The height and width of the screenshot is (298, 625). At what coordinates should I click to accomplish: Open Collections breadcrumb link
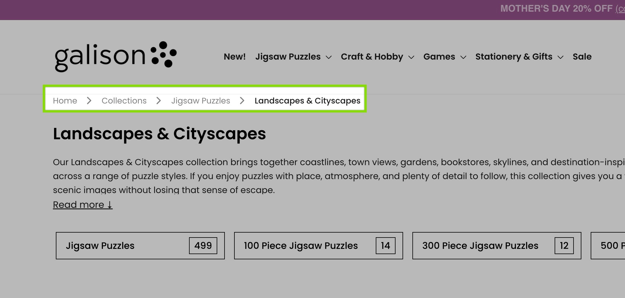coord(124,101)
